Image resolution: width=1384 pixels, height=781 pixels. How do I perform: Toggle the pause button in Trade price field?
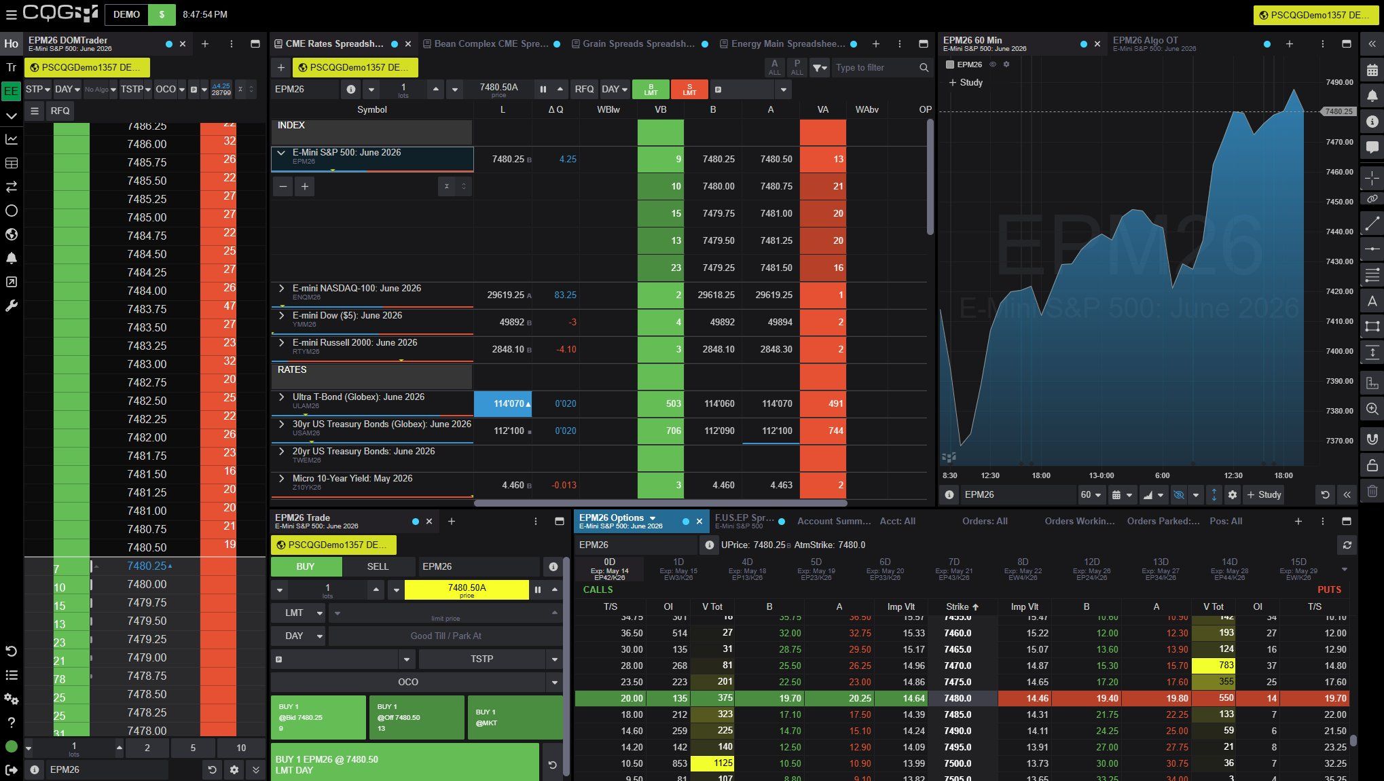(538, 589)
